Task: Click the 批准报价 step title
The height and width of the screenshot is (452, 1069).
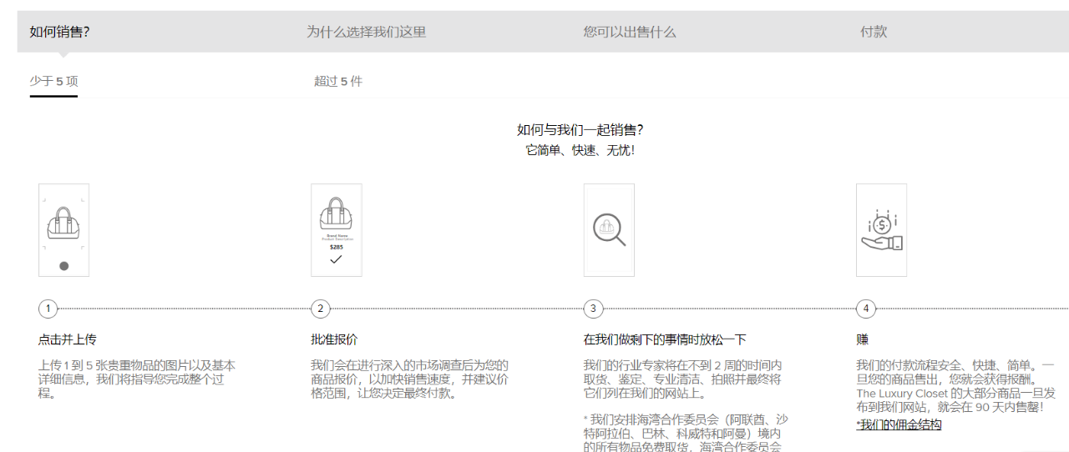Action: pos(334,339)
